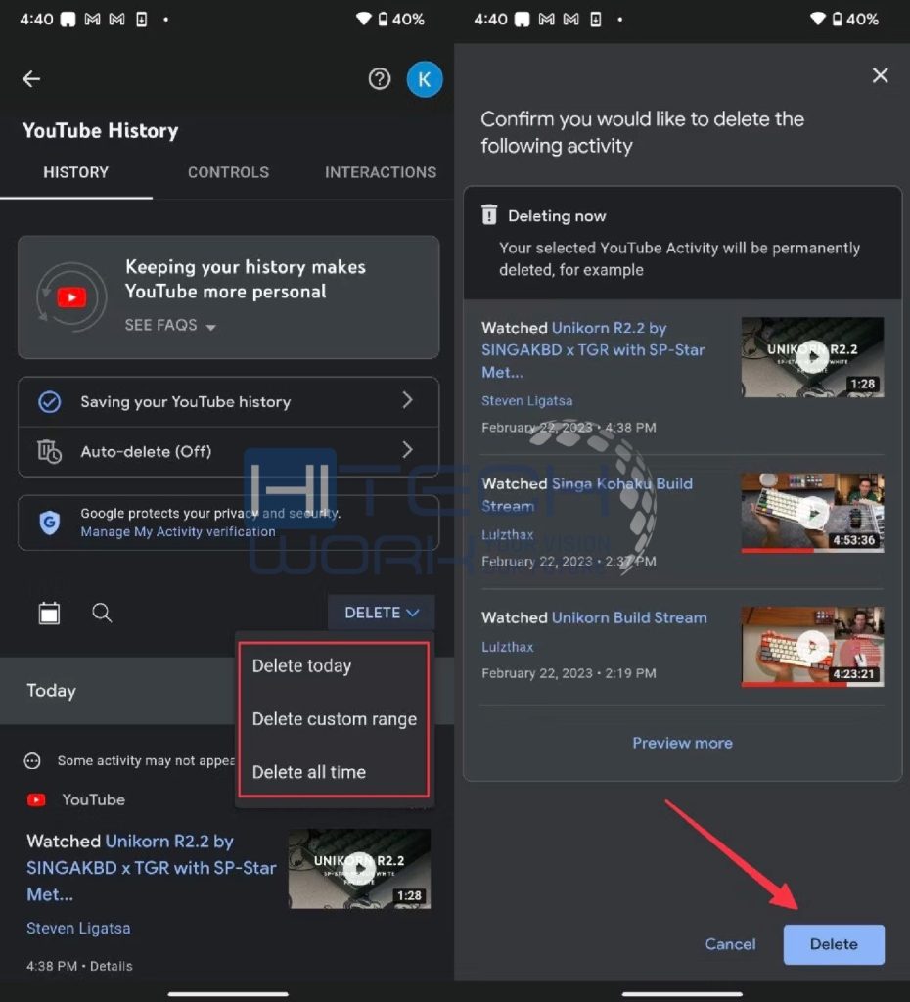The height and width of the screenshot is (1002, 910).
Task: Choose Delete today
Action: (301, 665)
